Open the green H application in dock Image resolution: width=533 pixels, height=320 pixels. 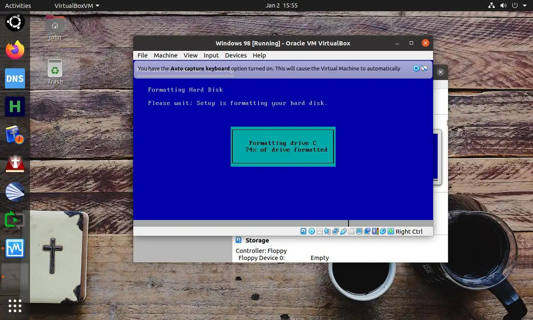pos(15,107)
